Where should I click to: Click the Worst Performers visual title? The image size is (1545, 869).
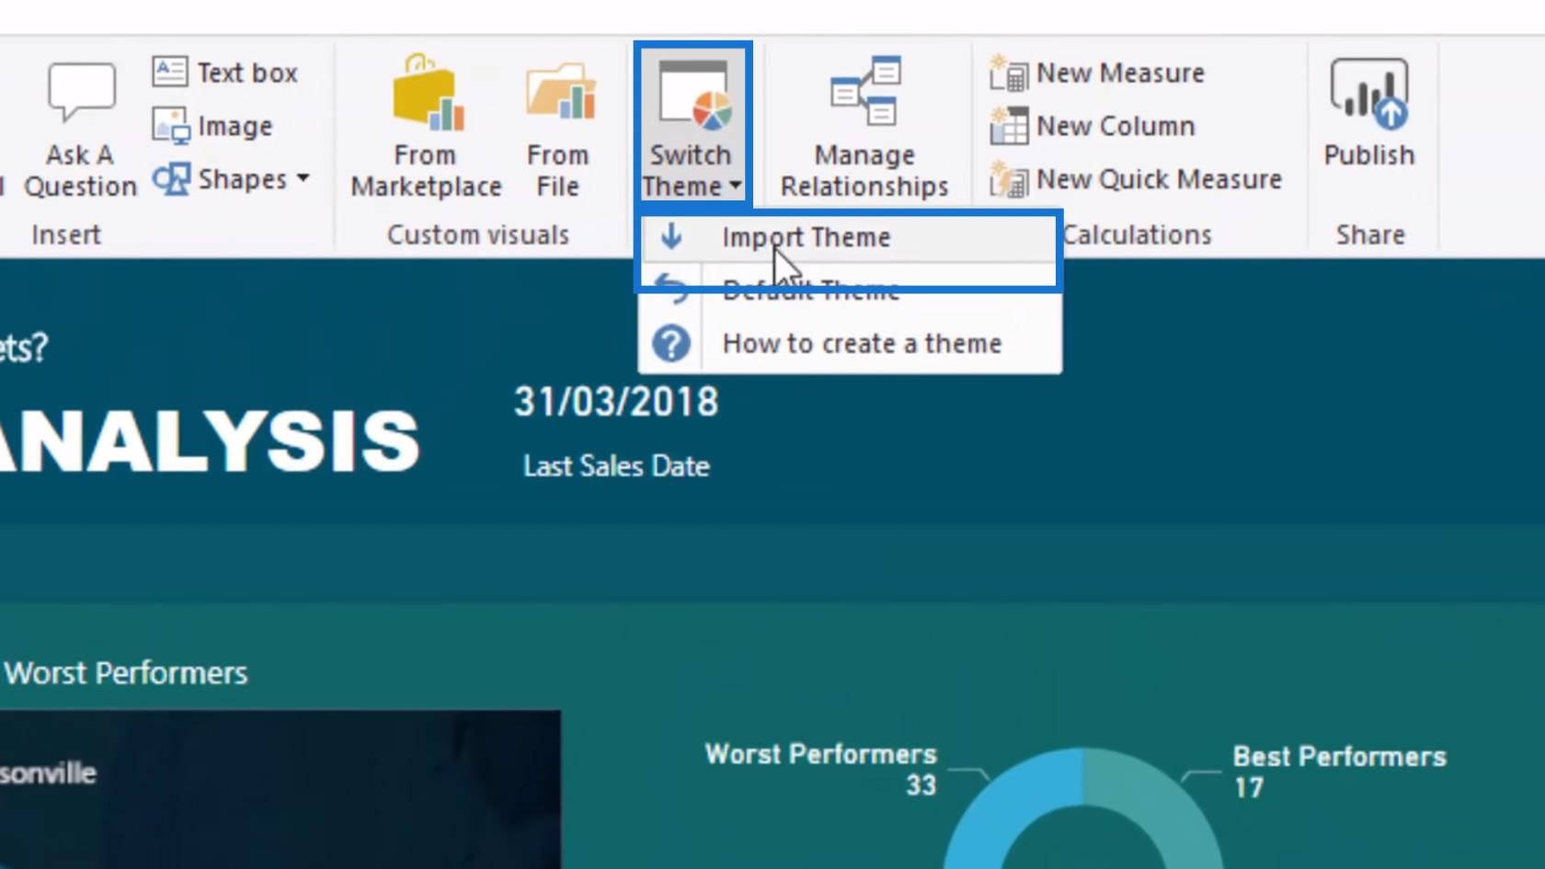tap(126, 673)
